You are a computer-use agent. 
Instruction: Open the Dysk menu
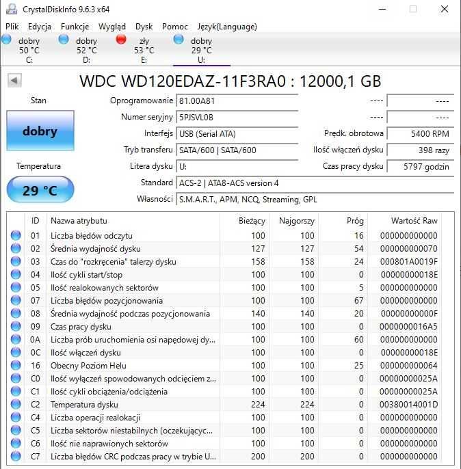click(x=144, y=27)
